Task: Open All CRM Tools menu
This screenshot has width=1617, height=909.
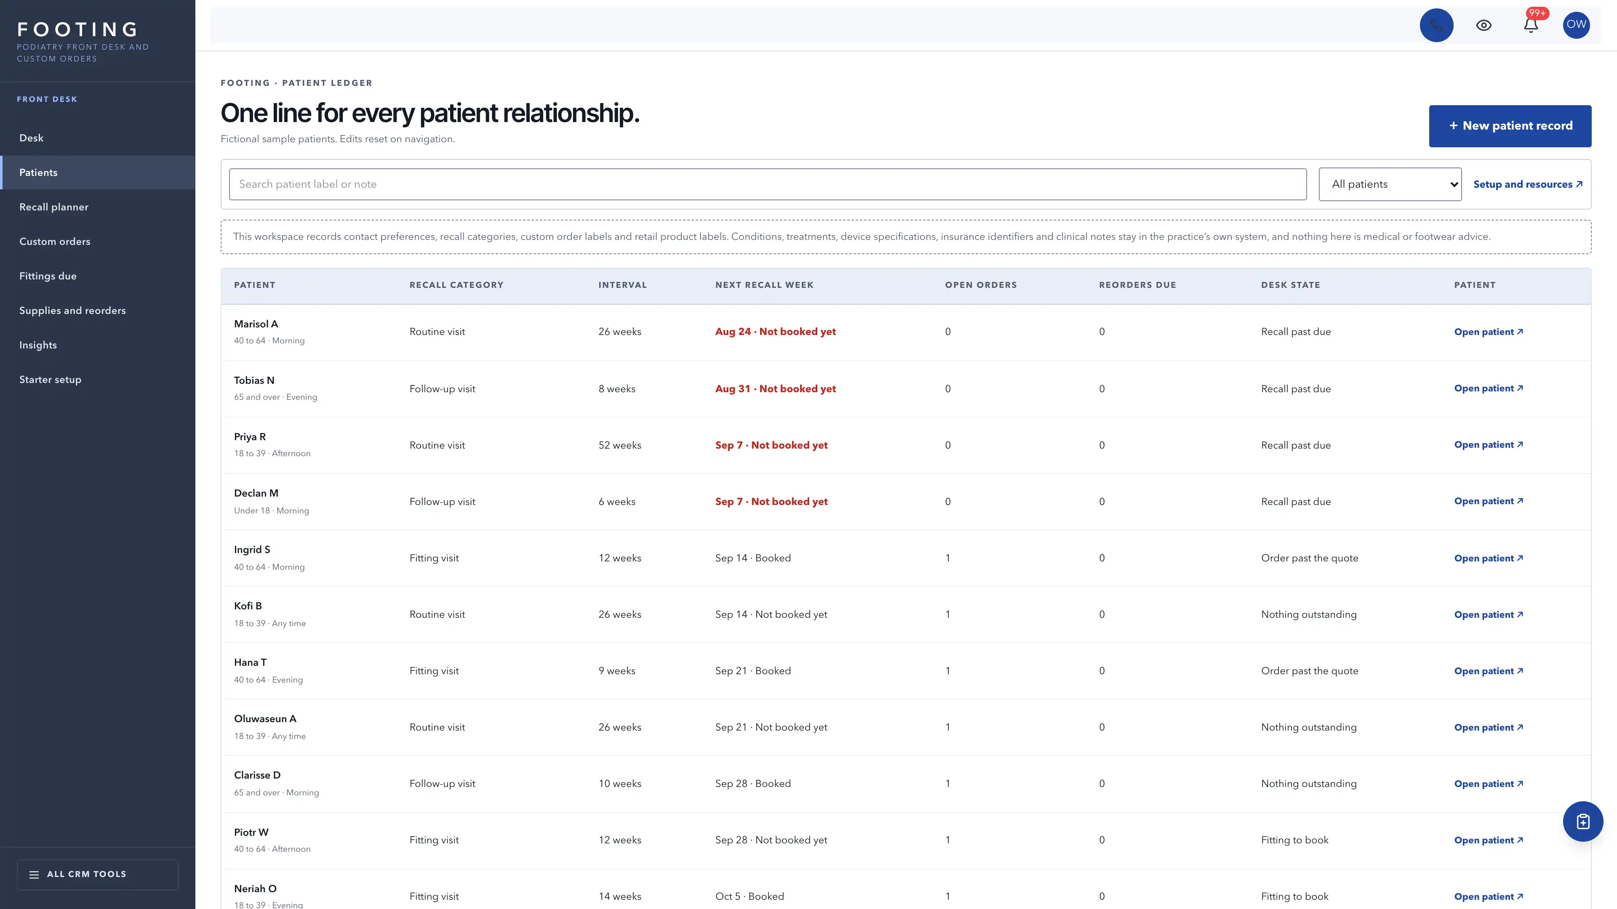Action: 97,874
